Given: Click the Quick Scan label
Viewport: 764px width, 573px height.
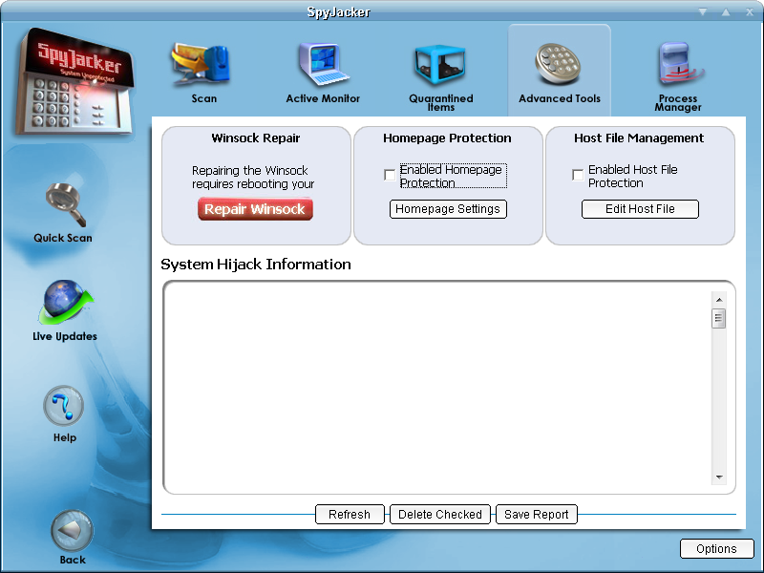Looking at the screenshot, I should click(x=63, y=238).
